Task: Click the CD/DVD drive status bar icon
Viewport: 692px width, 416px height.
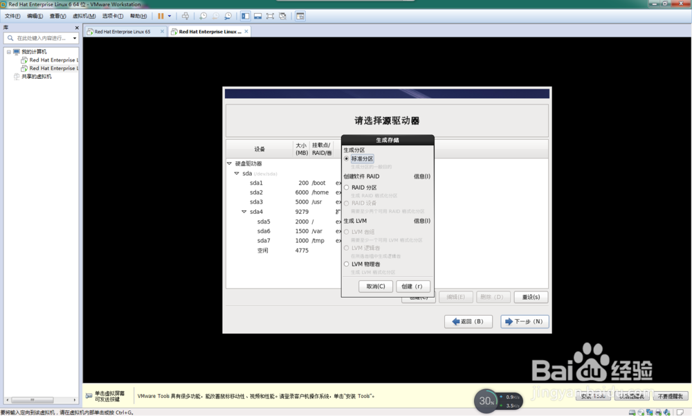Action: 641,413
